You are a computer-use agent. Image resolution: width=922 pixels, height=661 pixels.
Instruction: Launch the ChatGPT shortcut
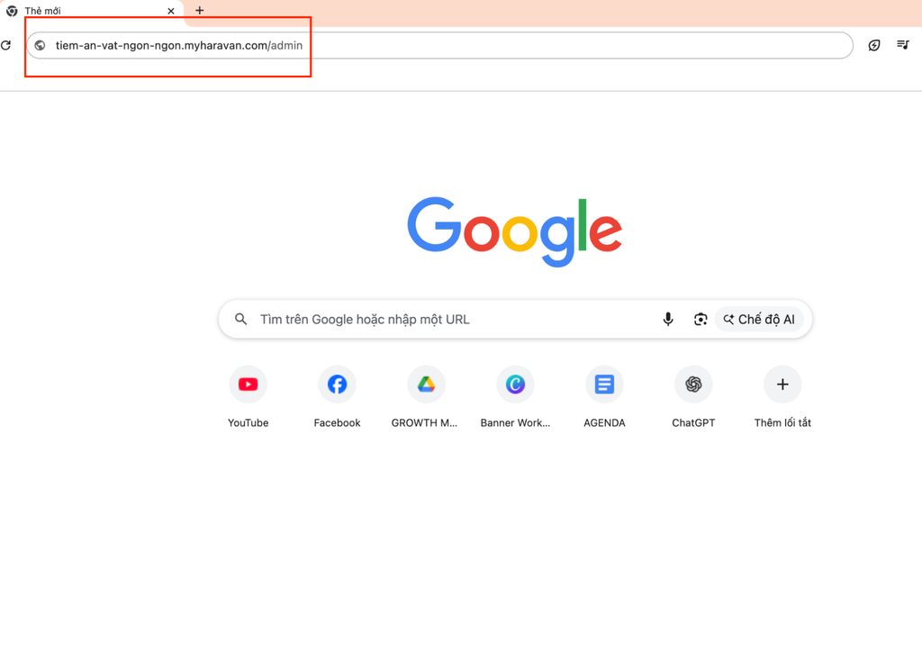(693, 385)
